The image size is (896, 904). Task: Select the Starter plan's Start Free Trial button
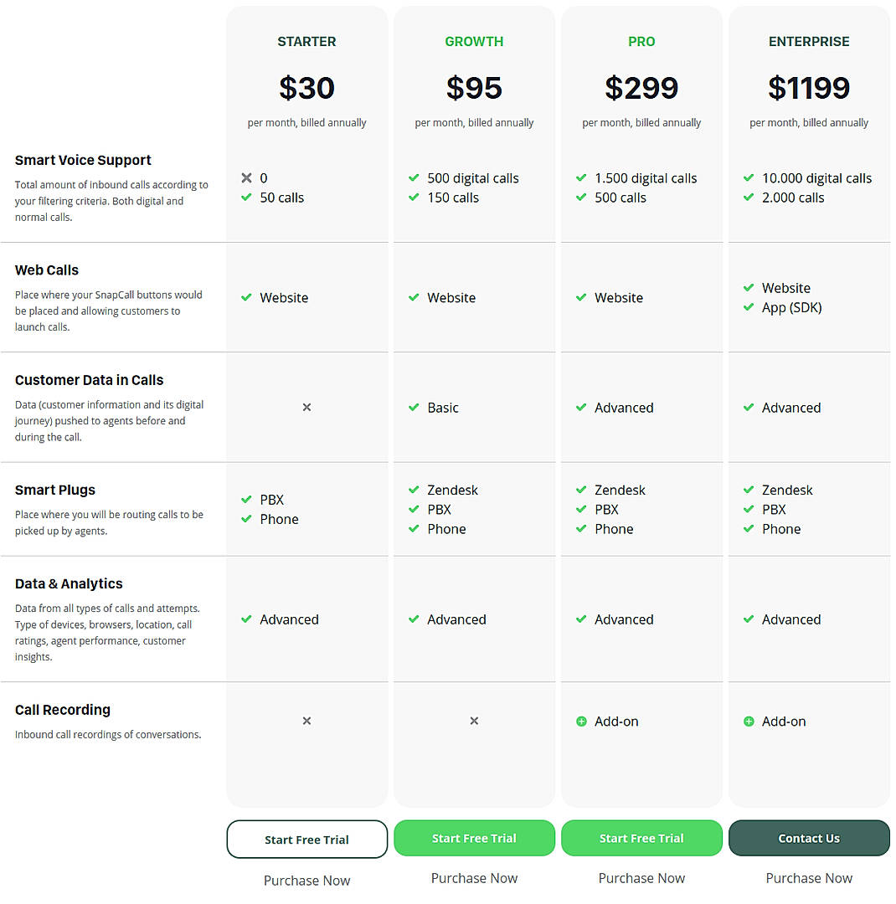(306, 838)
